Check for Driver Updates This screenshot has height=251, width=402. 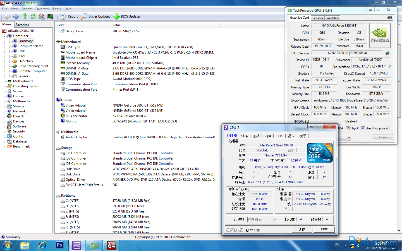click(x=95, y=16)
